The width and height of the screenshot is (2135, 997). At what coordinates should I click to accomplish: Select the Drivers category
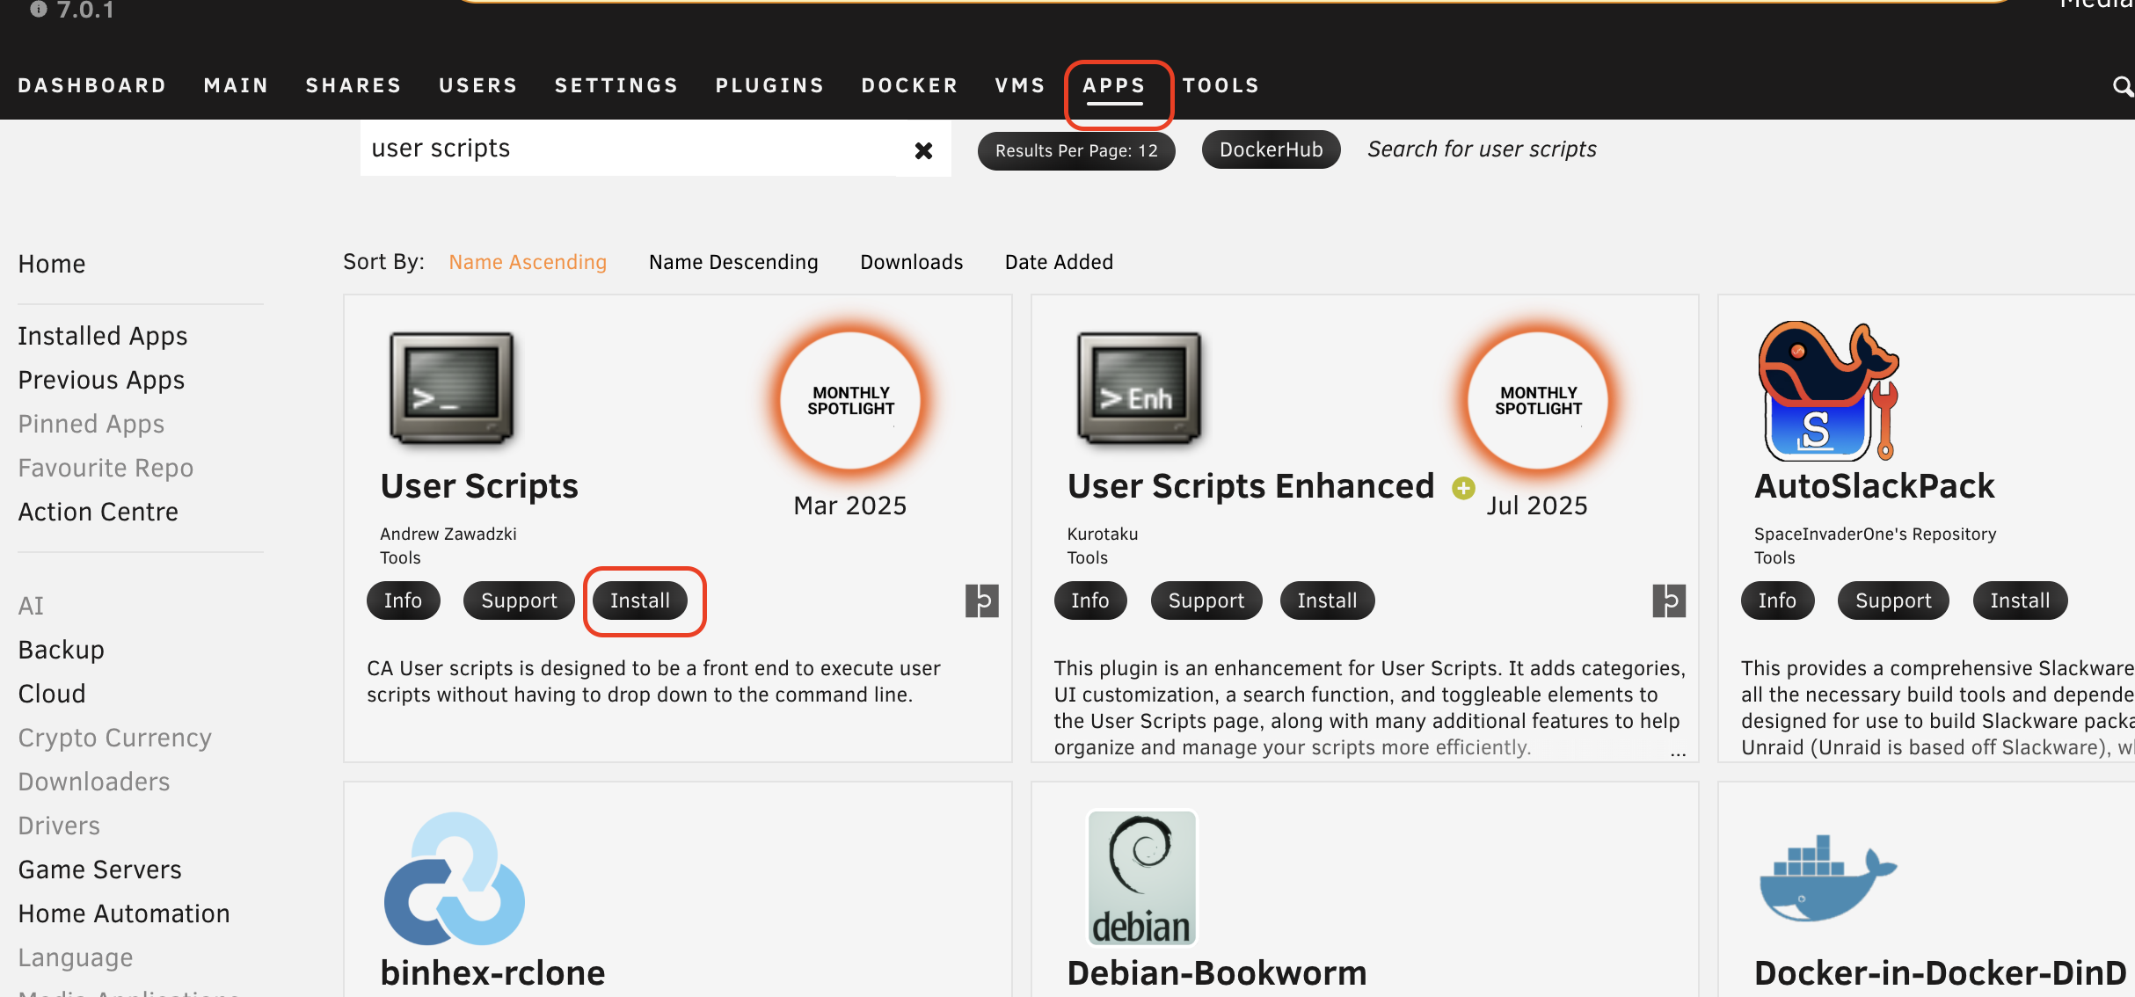59,826
